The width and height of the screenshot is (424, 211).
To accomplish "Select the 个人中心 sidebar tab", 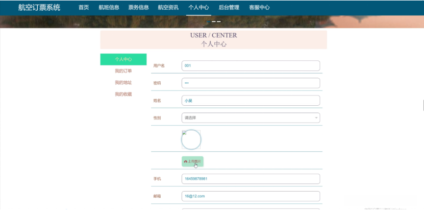I will coord(123,59).
